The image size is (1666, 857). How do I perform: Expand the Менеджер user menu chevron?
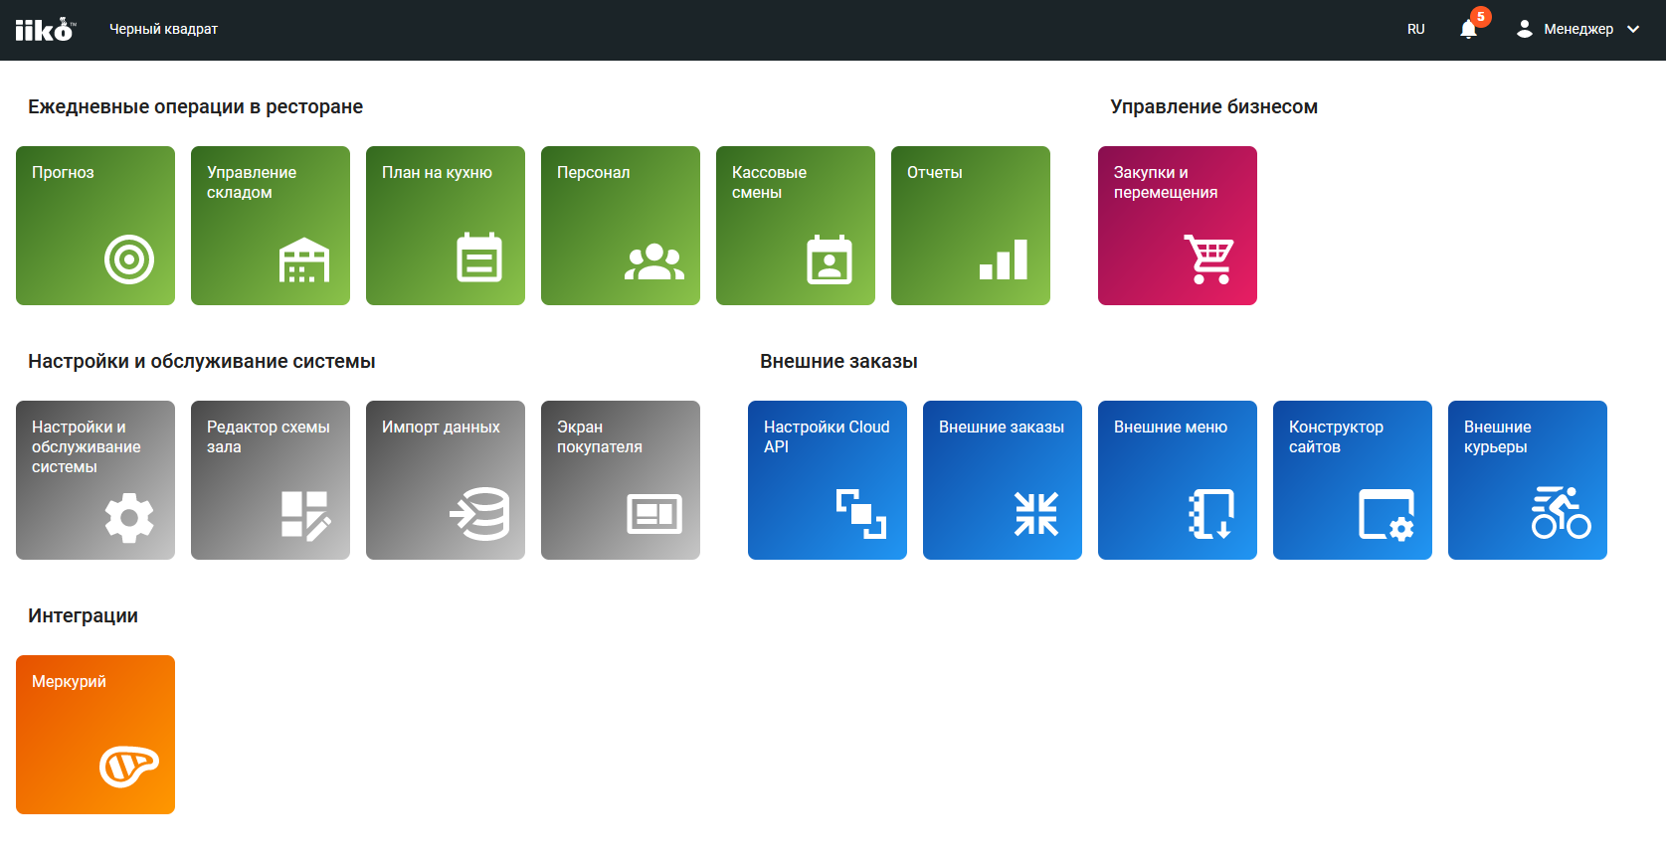(x=1633, y=30)
